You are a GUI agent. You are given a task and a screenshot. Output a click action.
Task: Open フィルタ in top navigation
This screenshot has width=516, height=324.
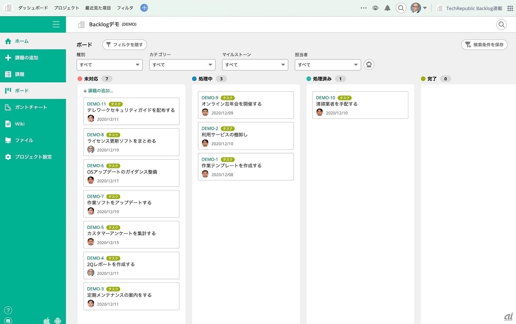tap(125, 8)
